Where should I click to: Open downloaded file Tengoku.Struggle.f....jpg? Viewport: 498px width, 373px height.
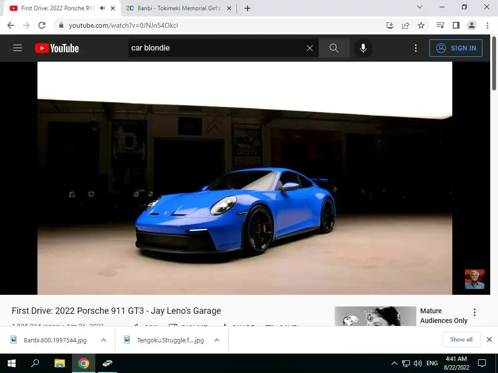tap(170, 340)
